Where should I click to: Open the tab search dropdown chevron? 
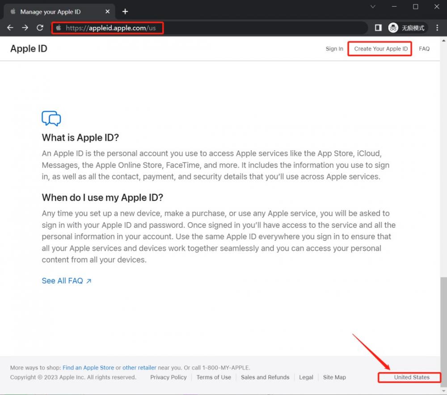click(x=373, y=7)
